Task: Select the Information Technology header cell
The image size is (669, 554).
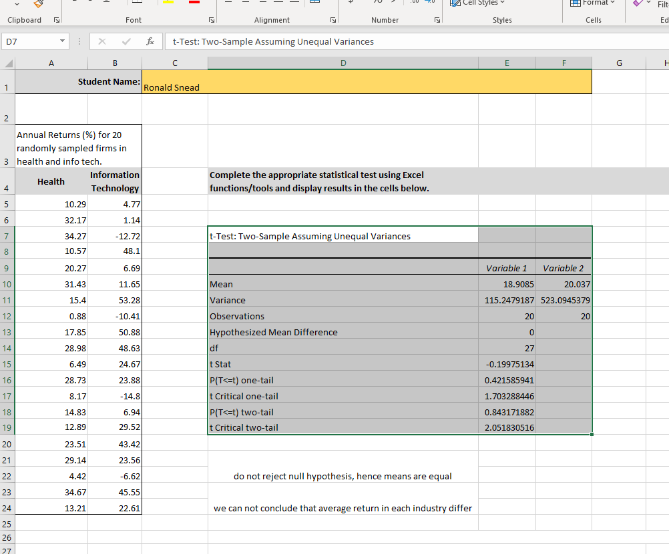Action: pyautogui.click(x=114, y=181)
